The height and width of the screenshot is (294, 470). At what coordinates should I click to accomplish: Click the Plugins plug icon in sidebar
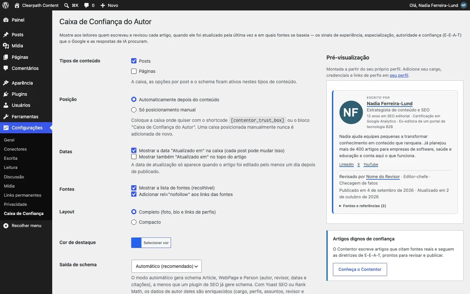coord(6,94)
